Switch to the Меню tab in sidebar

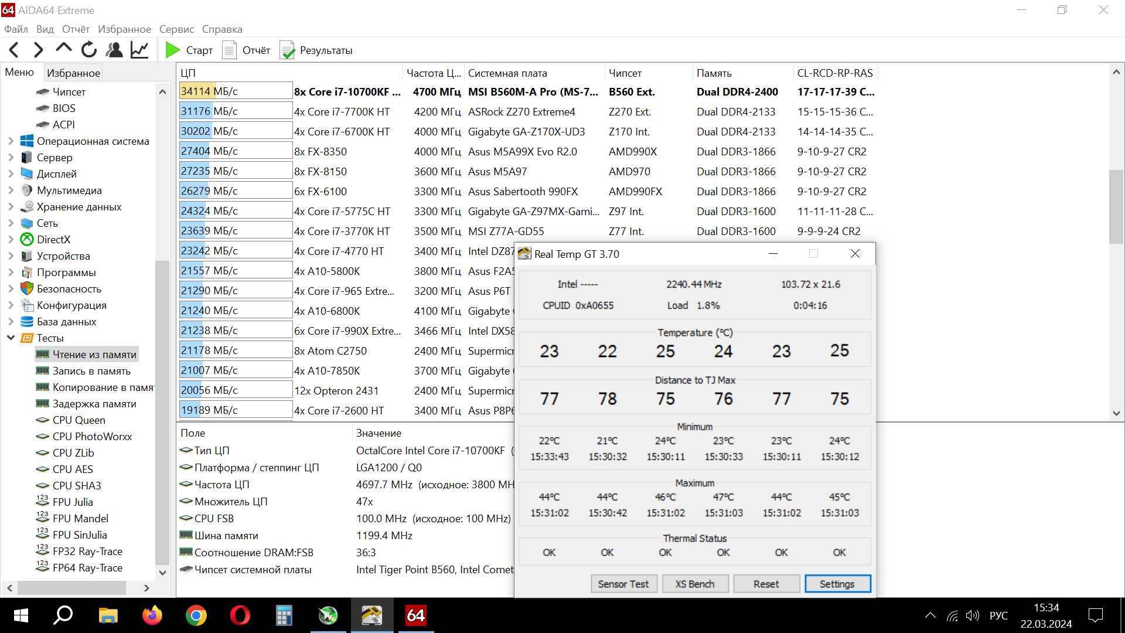20,72
